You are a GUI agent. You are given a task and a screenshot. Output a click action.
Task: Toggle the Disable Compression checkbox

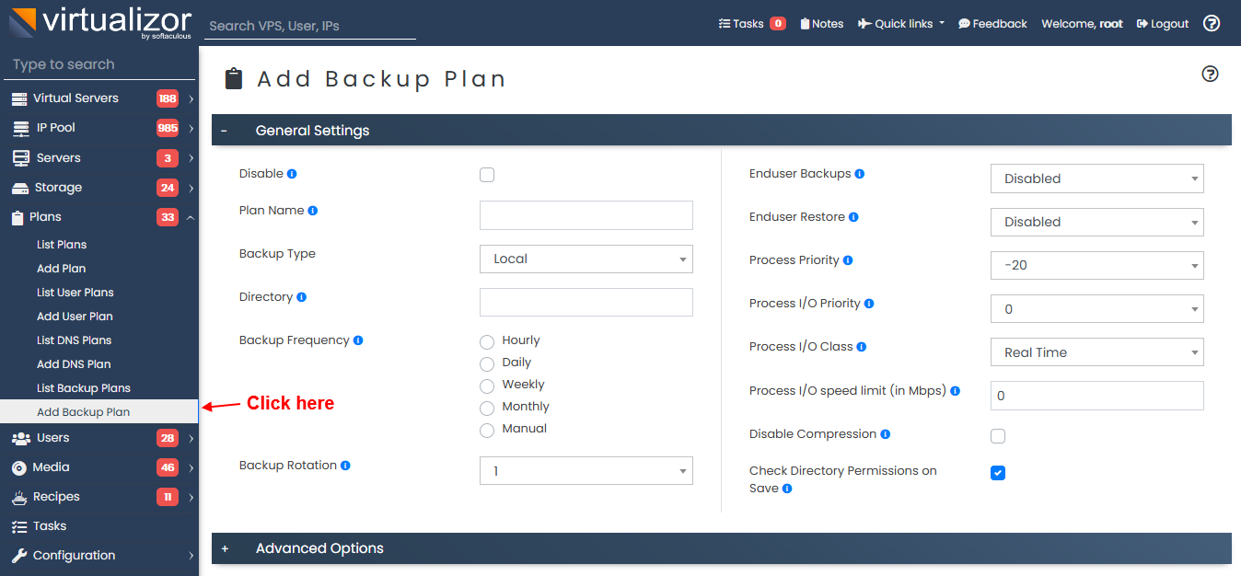(x=997, y=435)
